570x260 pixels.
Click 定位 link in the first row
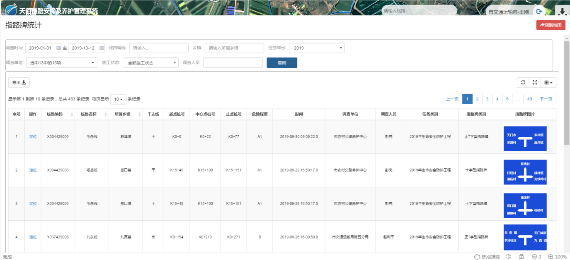[x=33, y=136]
